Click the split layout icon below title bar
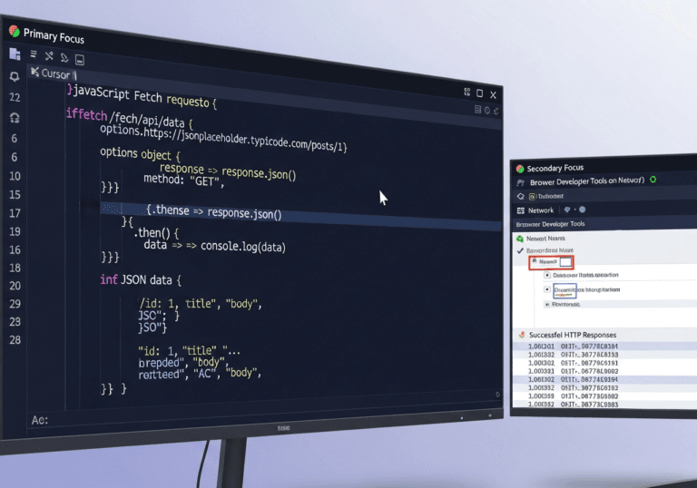This screenshot has height=488, width=697. point(478,110)
